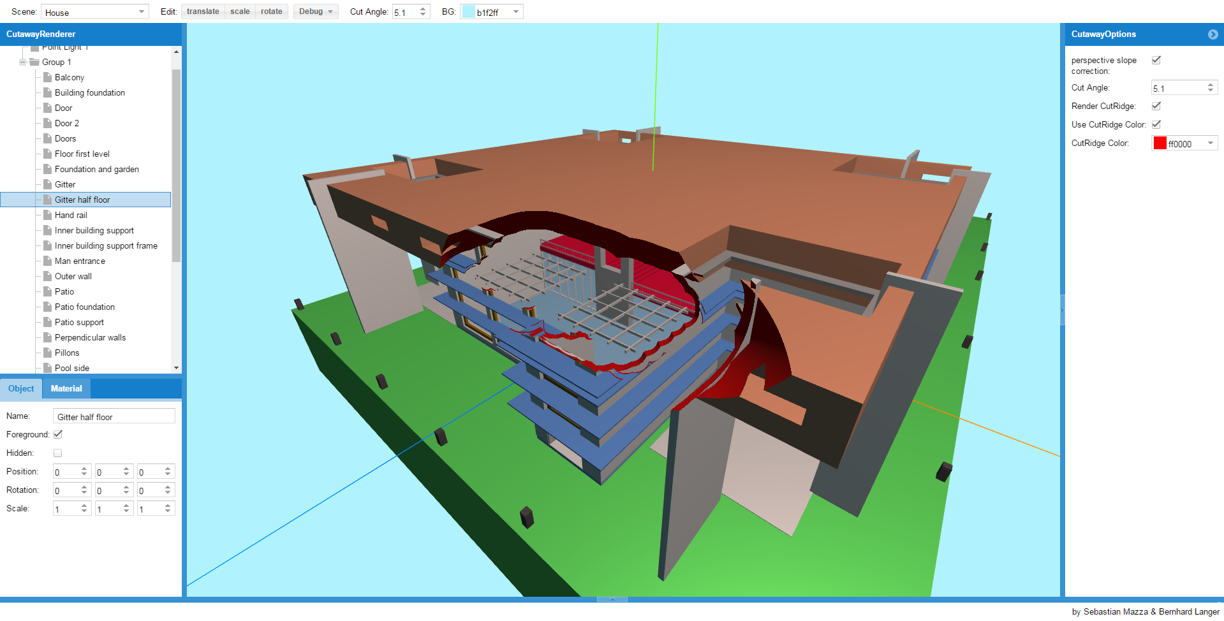Open the Debug dropdown menu
Viewport: 1224px width, 621px height.
click(316, 11)
